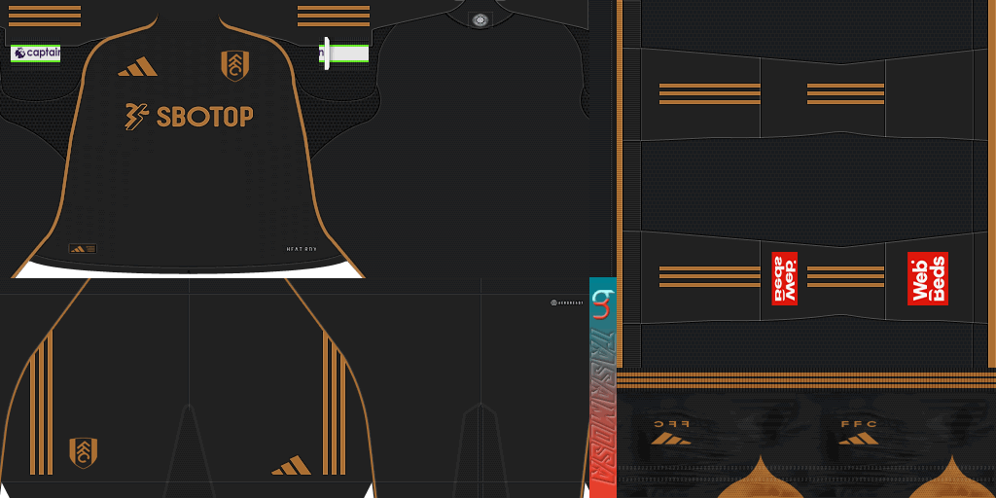This screenshot has height=498, width=996.
Task: Click the teal logo atop the watermark strip
Action: [x=603, y=303]
